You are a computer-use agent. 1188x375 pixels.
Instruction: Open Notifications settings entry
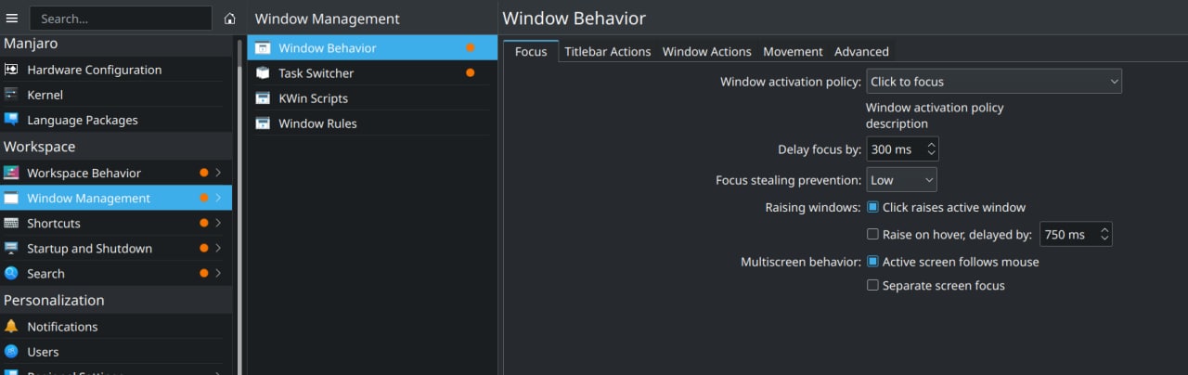116,326
